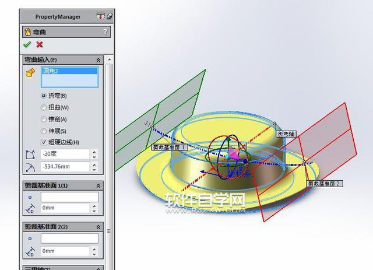Collapse the 弯曲输入(F) section
The image size is (373, 270).
[x=98, y=60]
